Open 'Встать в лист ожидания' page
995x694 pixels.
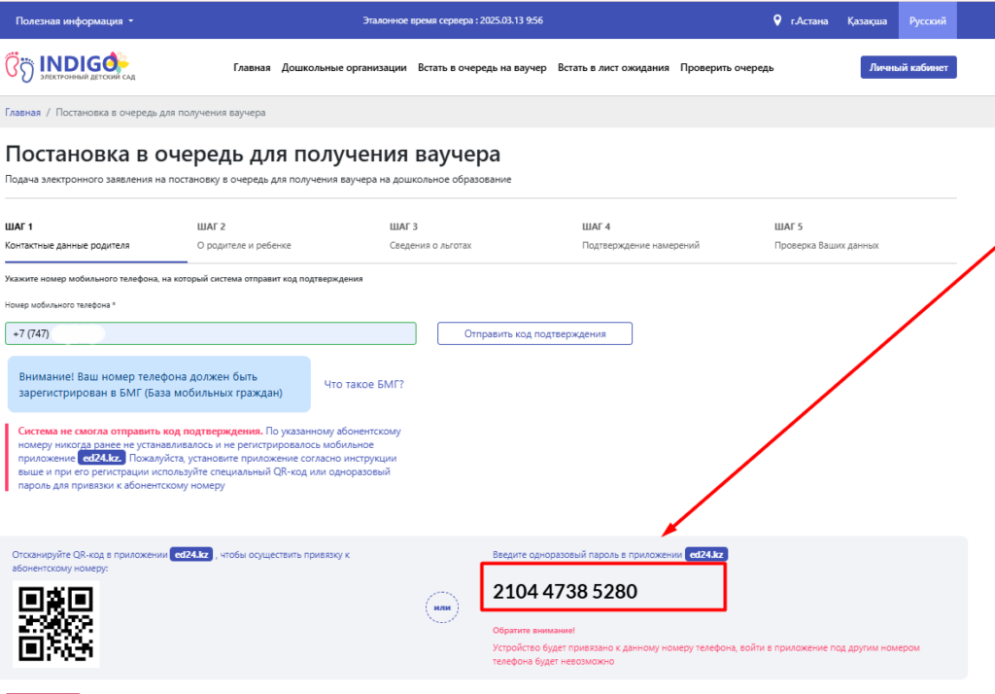(613, 67)
